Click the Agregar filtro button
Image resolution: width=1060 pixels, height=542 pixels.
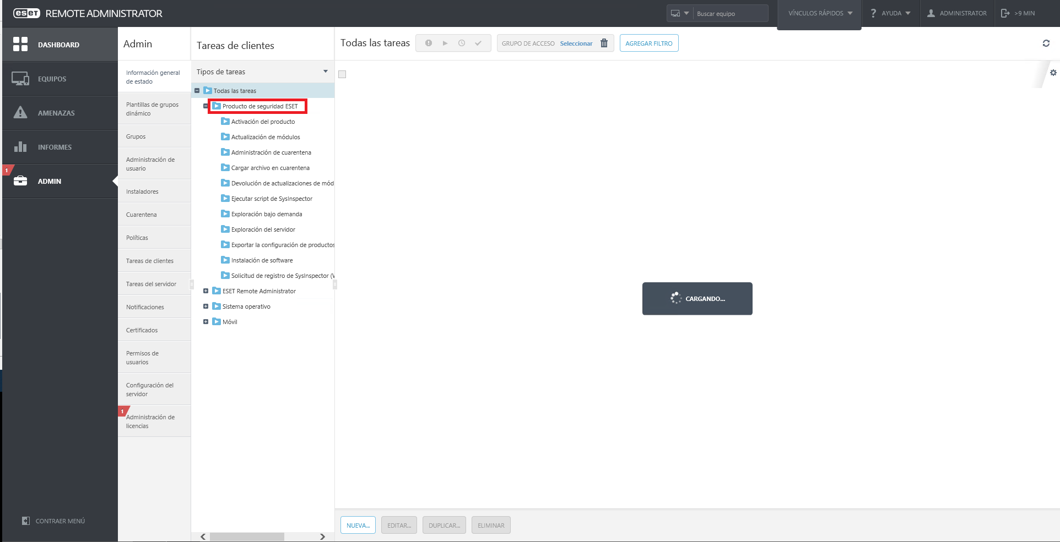649,43
